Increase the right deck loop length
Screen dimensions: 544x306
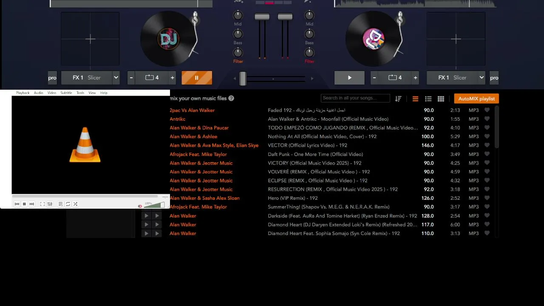[x=415, y=78]
